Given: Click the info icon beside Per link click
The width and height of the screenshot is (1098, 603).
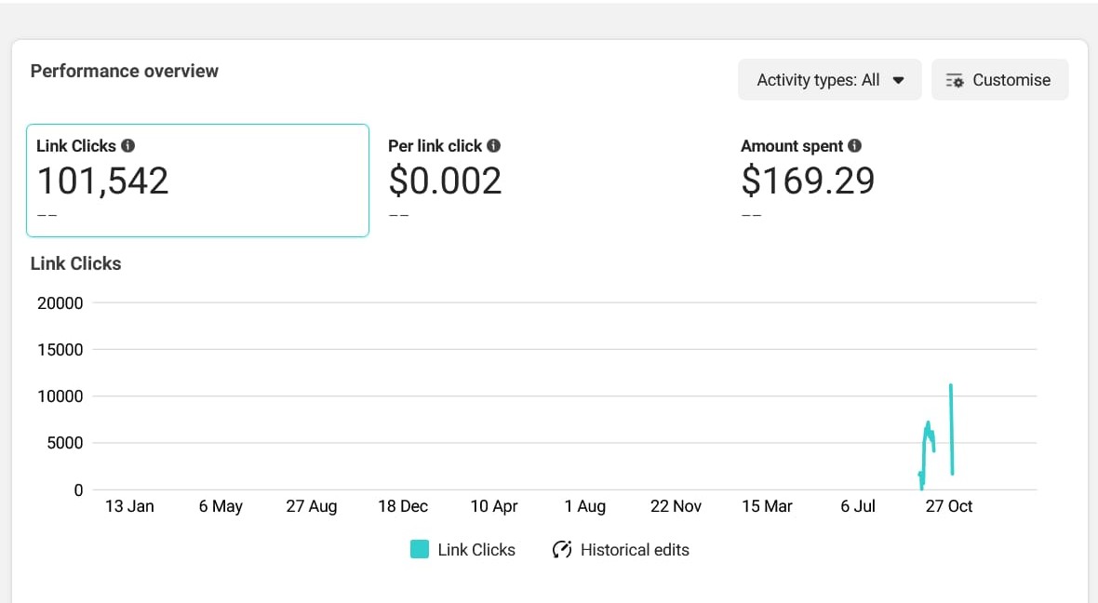Looking at the screenshot, I should point(494,146).
